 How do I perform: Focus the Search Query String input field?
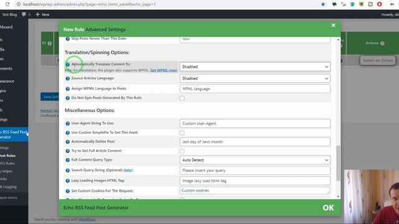pos(255,170)
